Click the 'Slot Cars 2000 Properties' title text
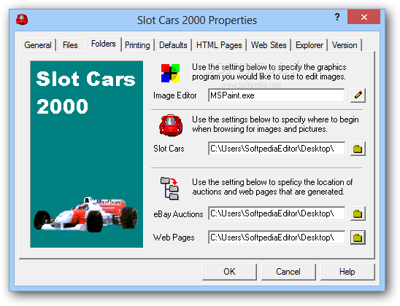Viewport: 400px width, 306px height. [x=197, y=20]
